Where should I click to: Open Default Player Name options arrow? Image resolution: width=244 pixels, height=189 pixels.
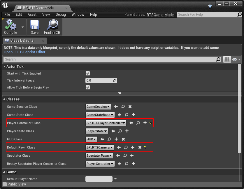tap(115, 179)
